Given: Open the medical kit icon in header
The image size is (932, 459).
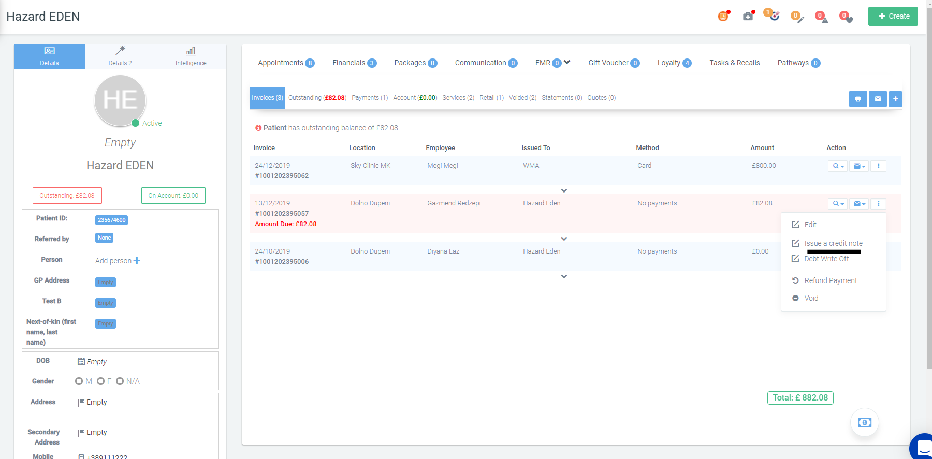Looking at the screenshot, I should (x=748, y=17).
